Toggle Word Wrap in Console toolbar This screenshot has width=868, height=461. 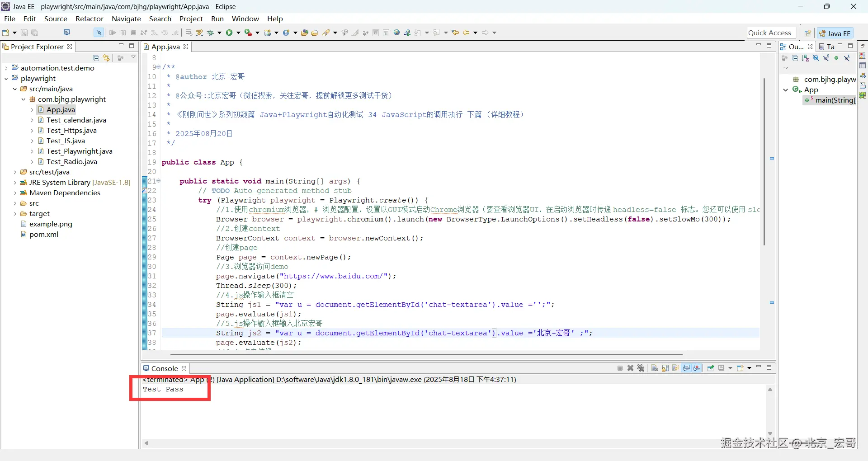pos(675,368)
